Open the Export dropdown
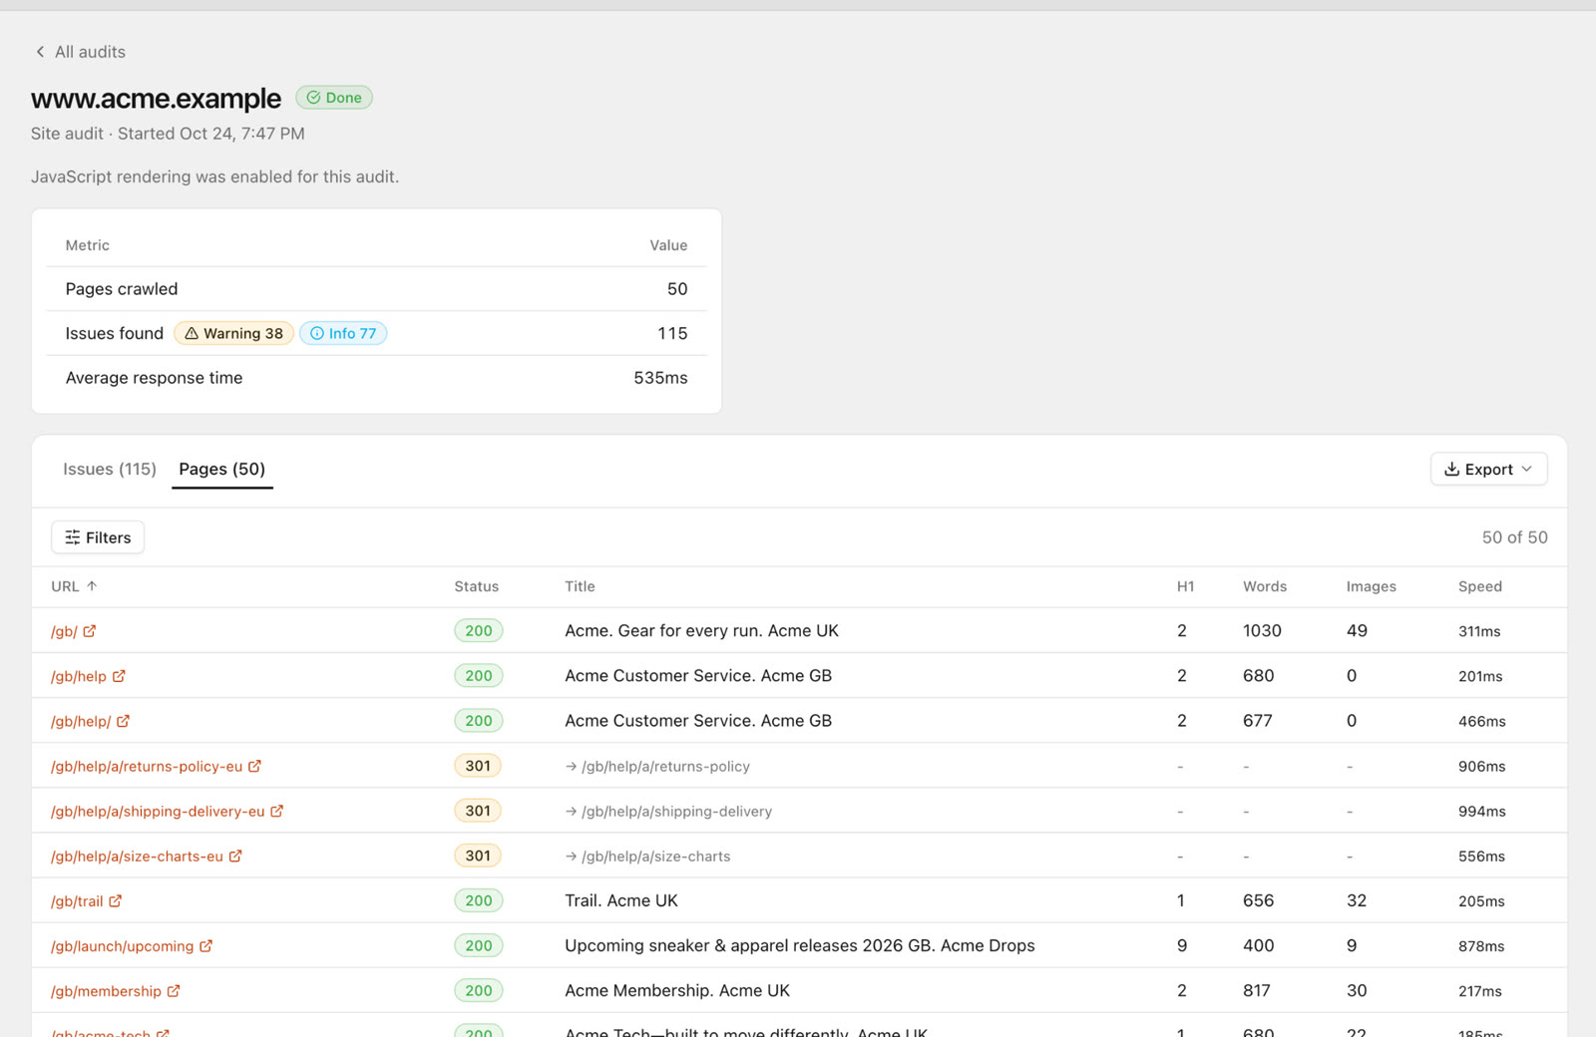Image resolution: width=1596 pixels, height=1037 pixels. click(1488, 469)
